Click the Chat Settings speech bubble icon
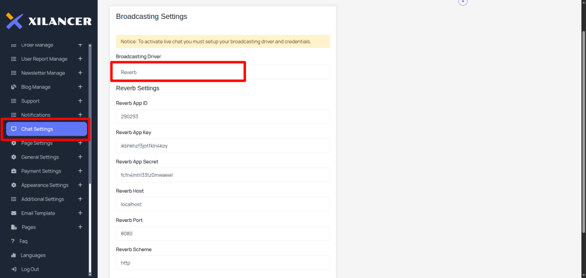The height and width of the screenshot is (278, 586). click(x=14, y=129)
